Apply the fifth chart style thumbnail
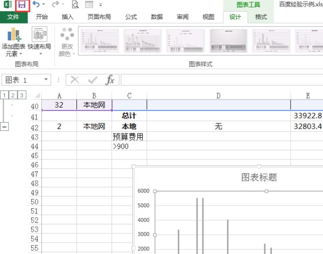This screenshot has height=254, width=323. (x=271, y=41)
